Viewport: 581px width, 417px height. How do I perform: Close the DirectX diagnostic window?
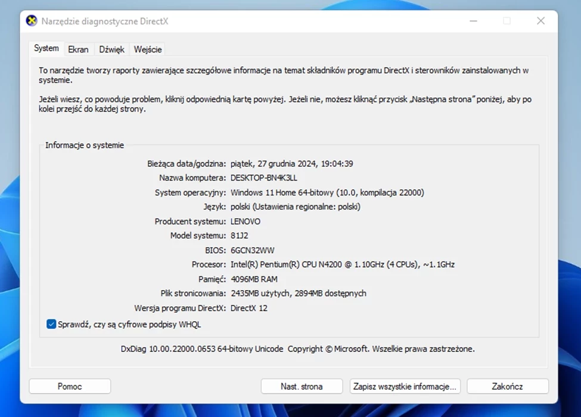(540, 21)
